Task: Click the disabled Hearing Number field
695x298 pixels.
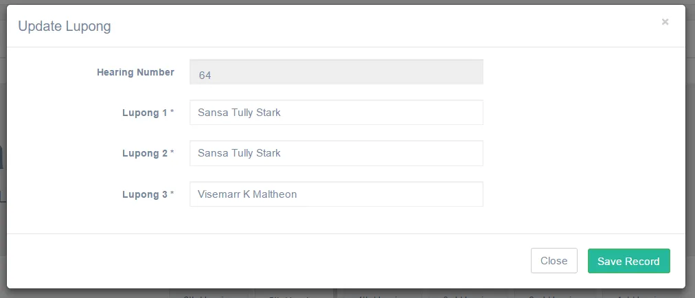Action: coord(336,72)
